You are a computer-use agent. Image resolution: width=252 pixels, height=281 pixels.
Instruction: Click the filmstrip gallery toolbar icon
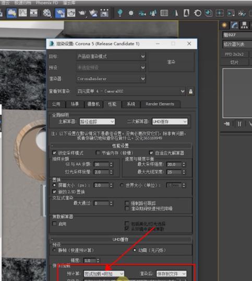tap(104, 13)
